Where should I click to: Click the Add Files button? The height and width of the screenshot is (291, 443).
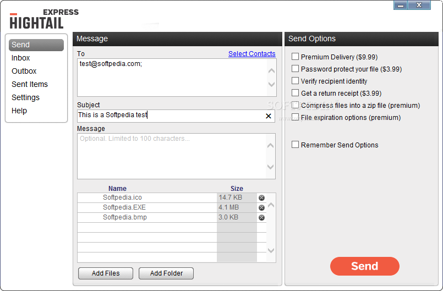(x=106, y=273)
